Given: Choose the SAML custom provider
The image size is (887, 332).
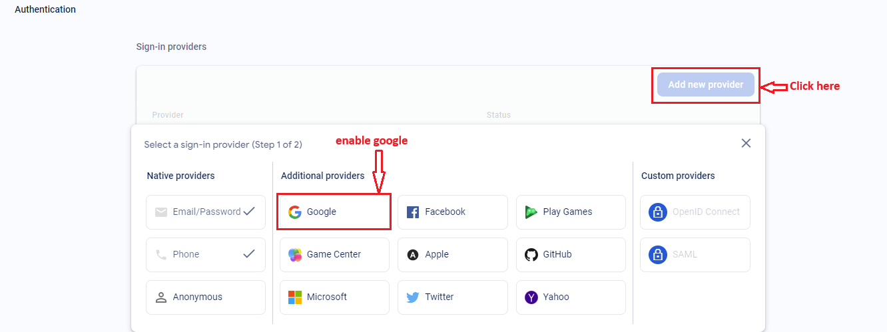Looking at the screenshot, I should [695, 255].
